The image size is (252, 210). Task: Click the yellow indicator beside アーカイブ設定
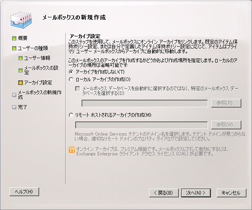click(x=21, y=83)
